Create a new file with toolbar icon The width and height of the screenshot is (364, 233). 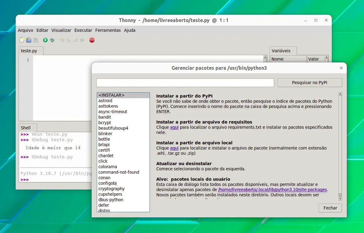click(x=22, y=40)
